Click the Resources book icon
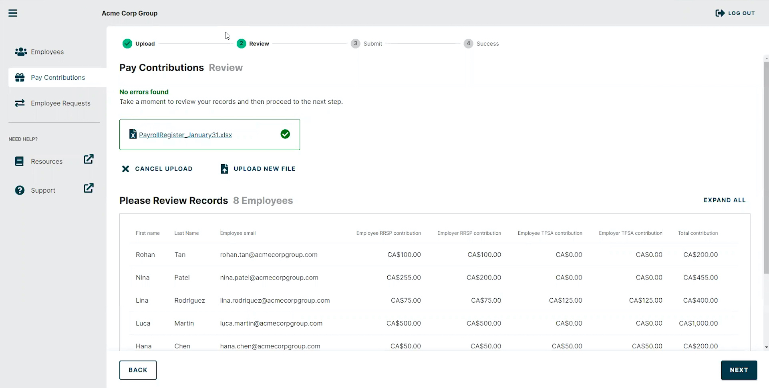Image resolution: width=769 pixels, height=388 pixels. coord(19,161)
